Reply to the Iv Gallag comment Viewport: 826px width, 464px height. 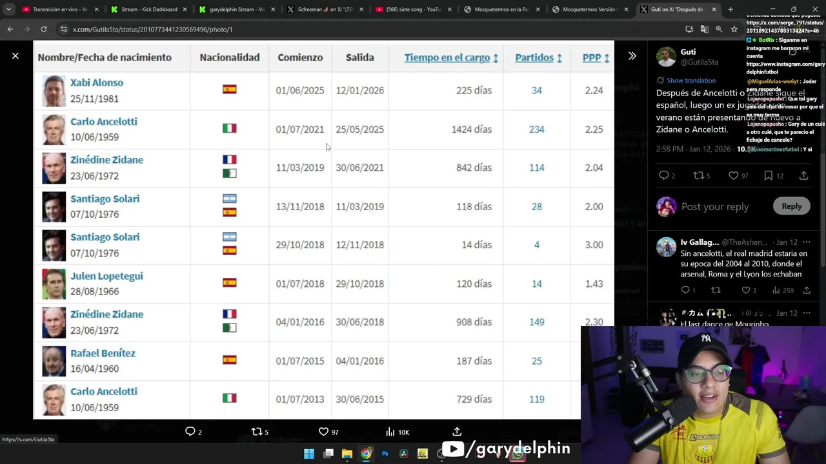pos(685,291)
